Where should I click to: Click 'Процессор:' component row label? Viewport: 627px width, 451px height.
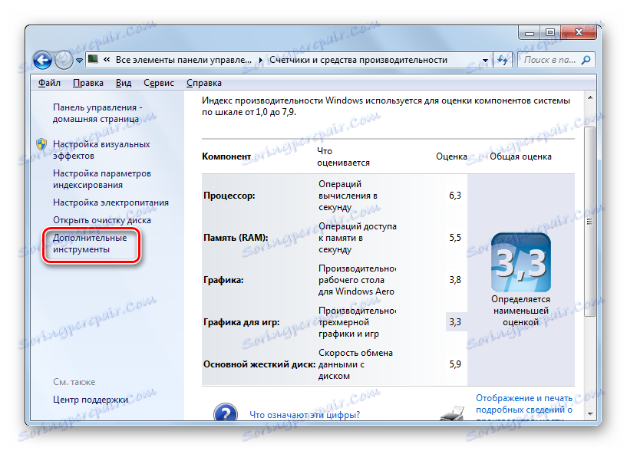click(x=229, y=196)
